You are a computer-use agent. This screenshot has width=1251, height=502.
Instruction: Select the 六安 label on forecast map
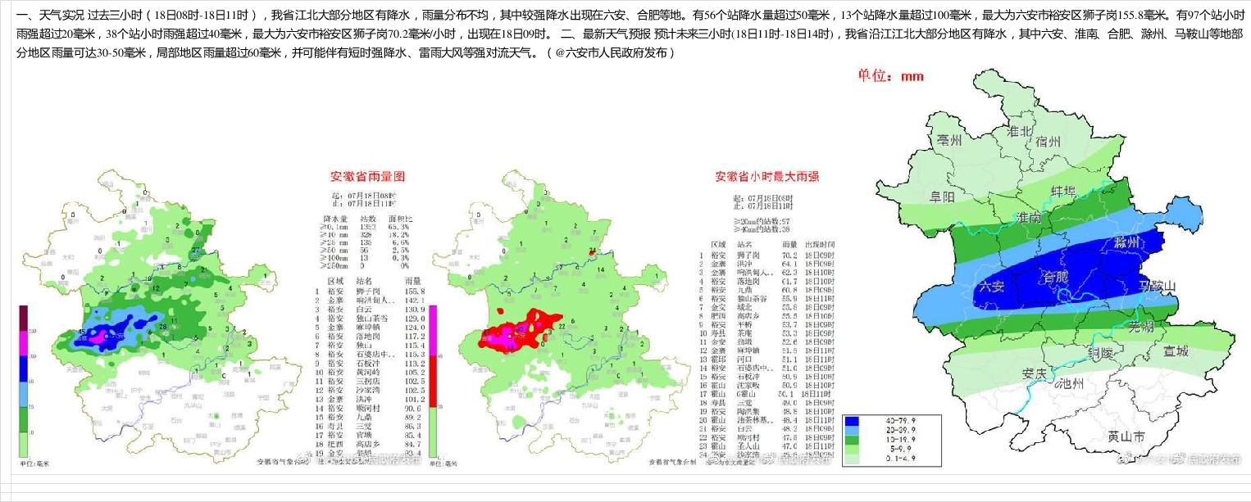click(x=993, y=287)
